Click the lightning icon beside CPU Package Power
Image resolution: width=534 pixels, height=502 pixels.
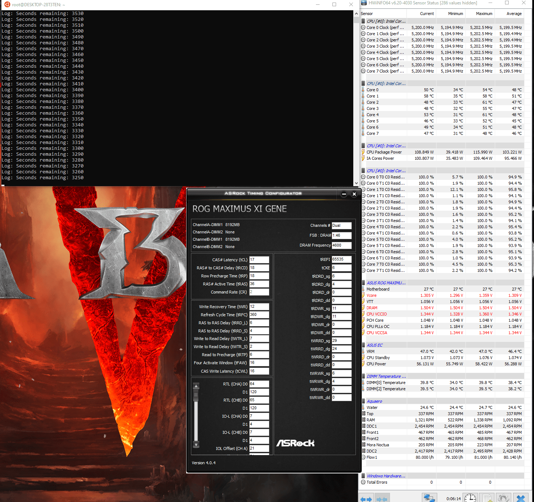point(363,152)
